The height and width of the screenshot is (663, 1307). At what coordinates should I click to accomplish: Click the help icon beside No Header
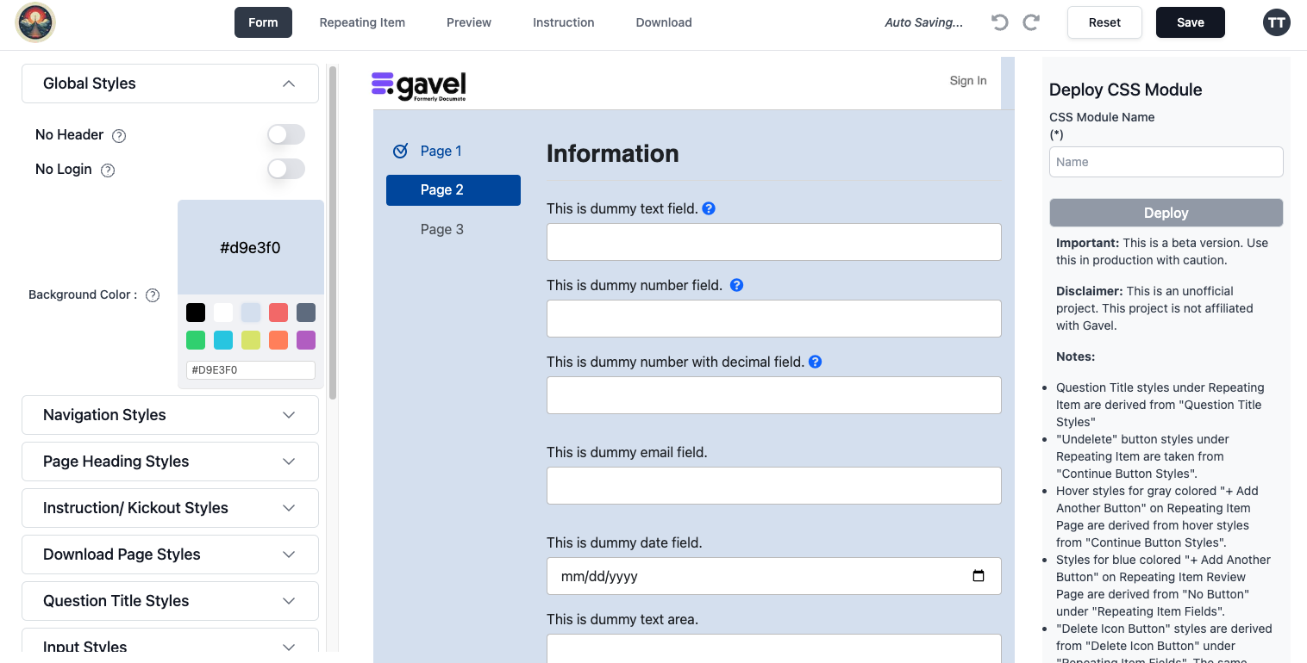point(120,135)
